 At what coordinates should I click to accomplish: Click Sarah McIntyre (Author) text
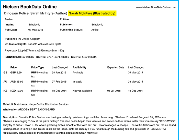[49, 13]
